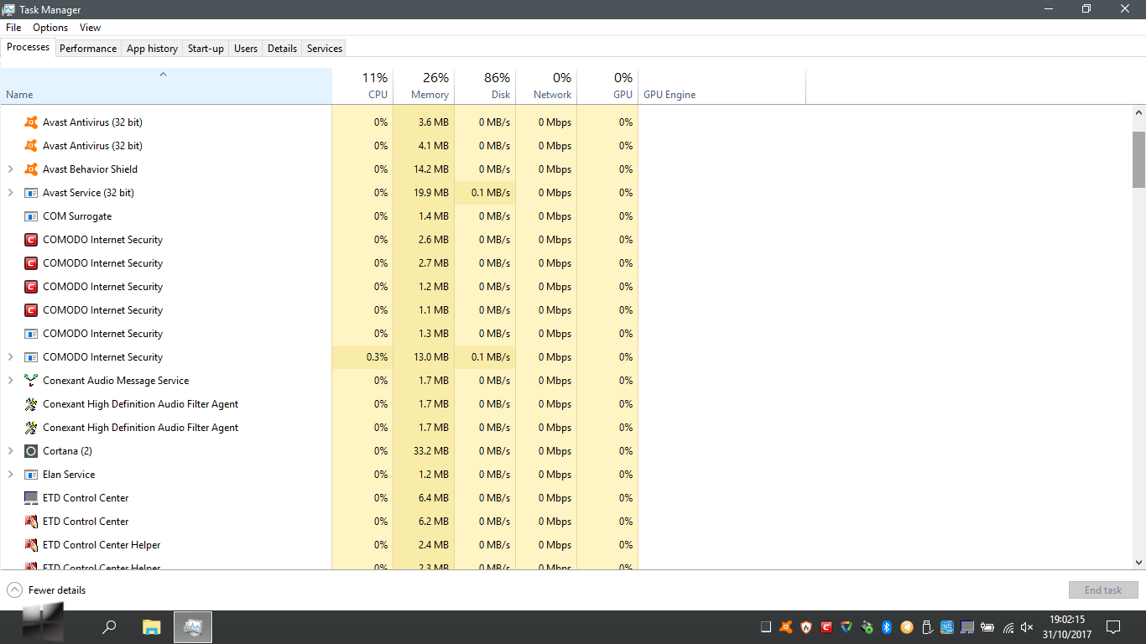Switch to the Services tab
This screenshot has width=1146, height=644.
click(x=325, y=49)
